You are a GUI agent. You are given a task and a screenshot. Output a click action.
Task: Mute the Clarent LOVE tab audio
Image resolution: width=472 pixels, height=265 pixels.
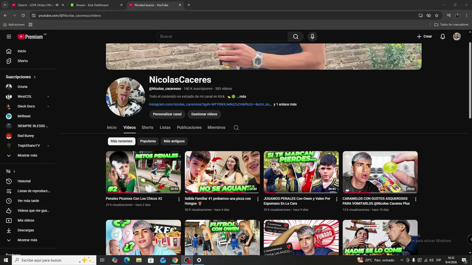57,5
